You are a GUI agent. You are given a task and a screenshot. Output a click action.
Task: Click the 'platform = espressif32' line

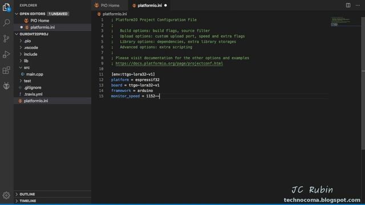pyautogui.click(x=135, y=80)
